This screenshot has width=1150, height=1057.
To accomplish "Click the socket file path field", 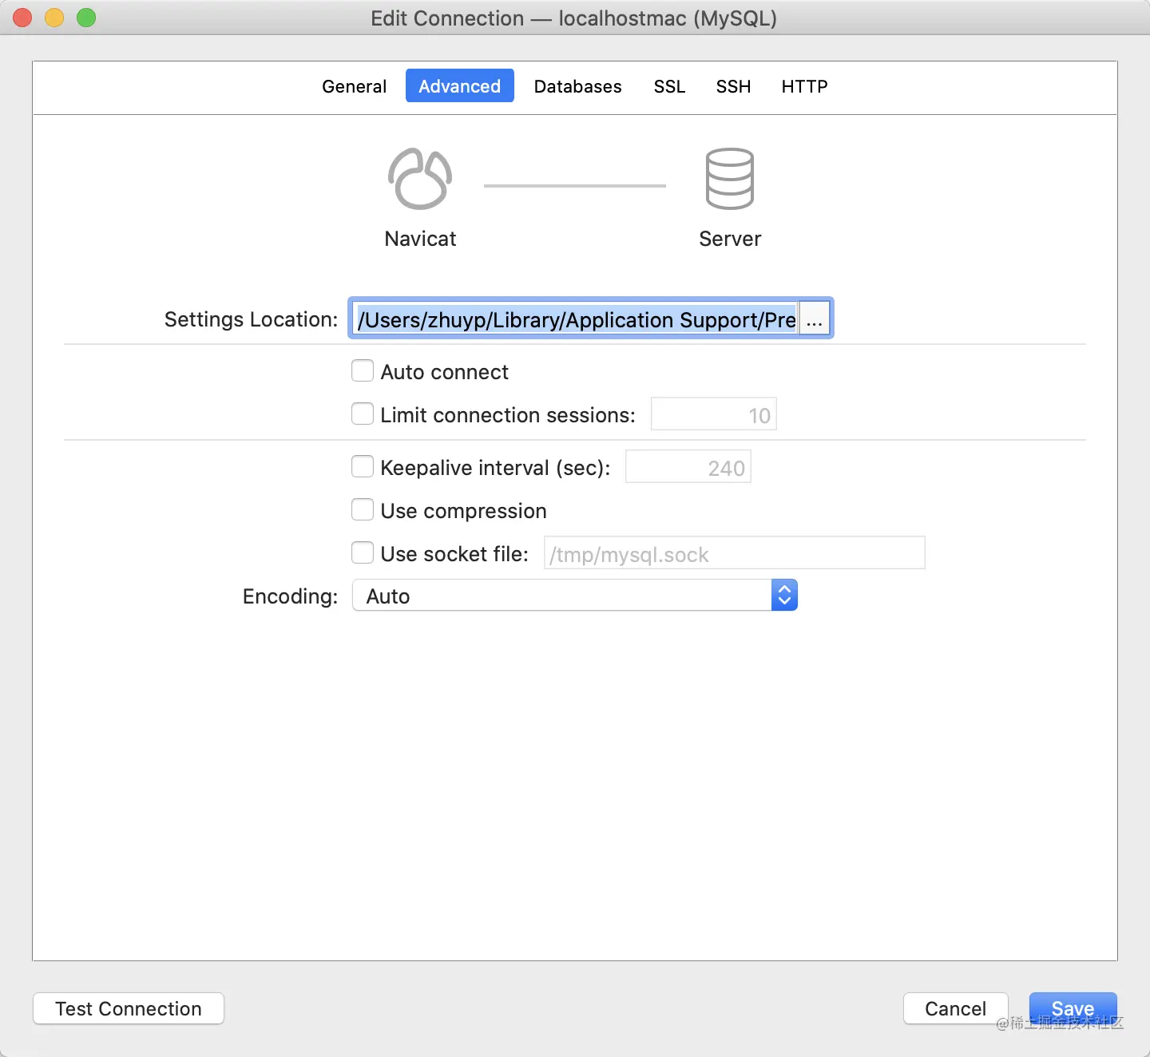I will 735,553.
